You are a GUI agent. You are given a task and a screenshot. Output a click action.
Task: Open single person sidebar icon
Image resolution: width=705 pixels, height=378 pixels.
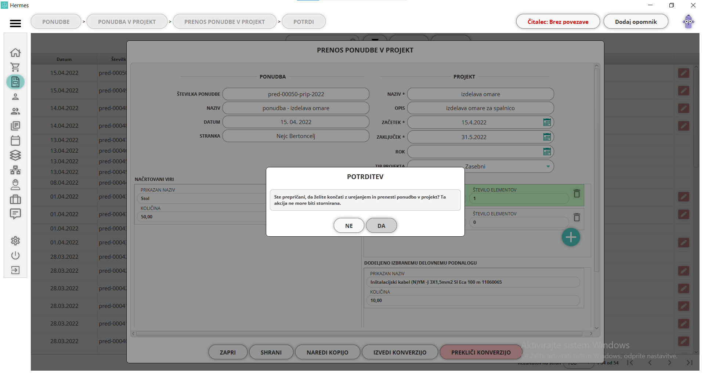15,97
